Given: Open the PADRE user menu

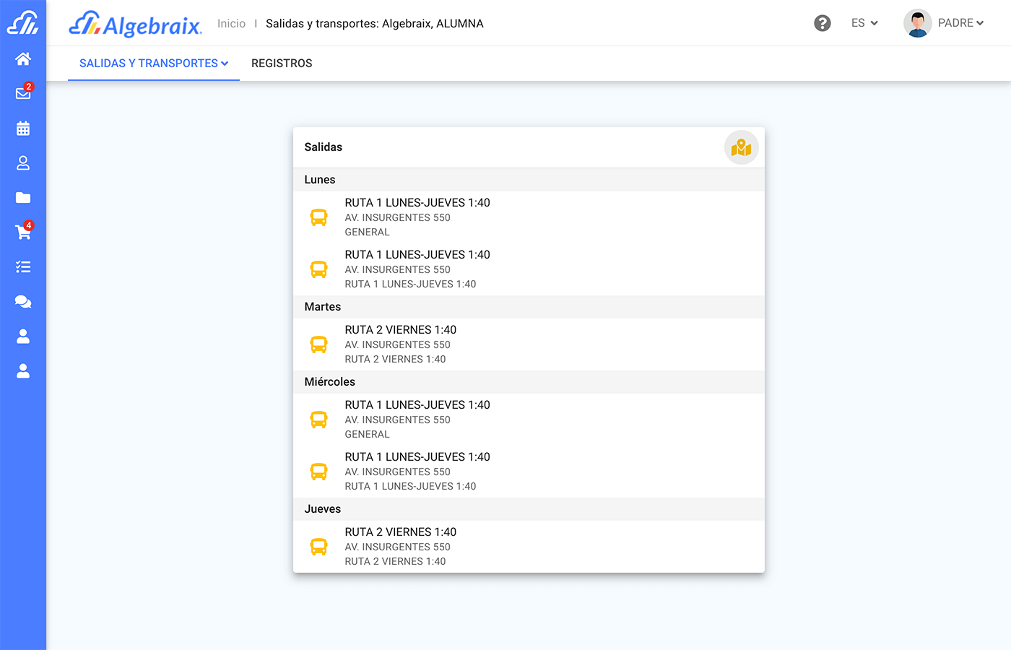Looking at the screenshot, I should [x=960, y=23].
